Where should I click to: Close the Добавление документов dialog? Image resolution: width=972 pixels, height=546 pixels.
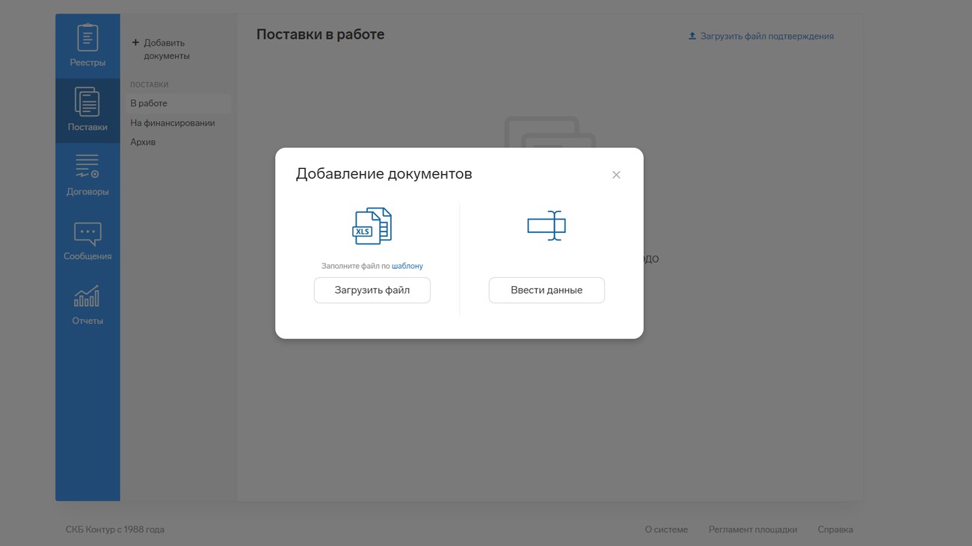coord(616,175)
